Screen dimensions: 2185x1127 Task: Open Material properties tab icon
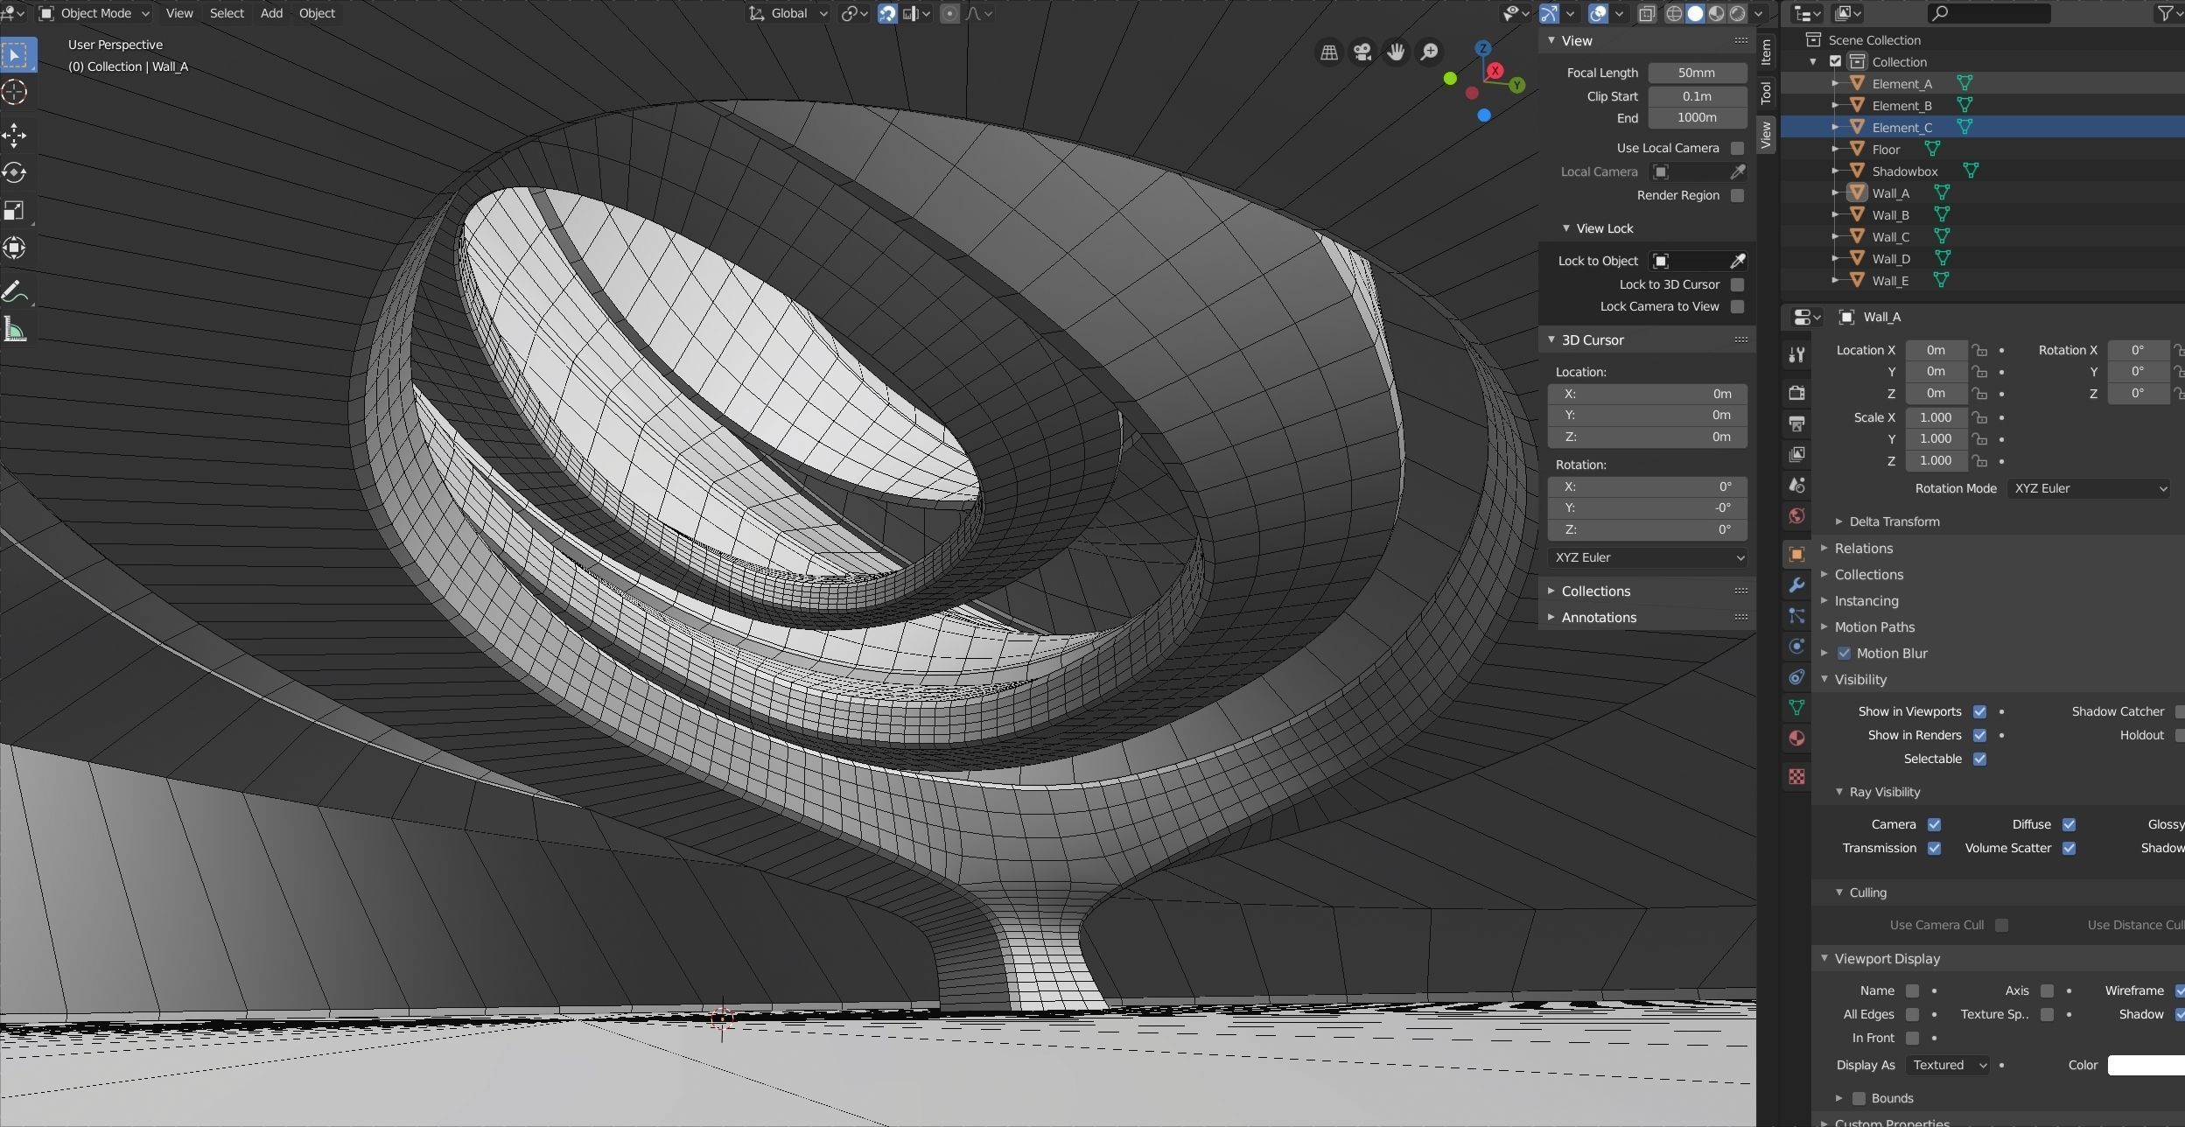point(1796,738)
